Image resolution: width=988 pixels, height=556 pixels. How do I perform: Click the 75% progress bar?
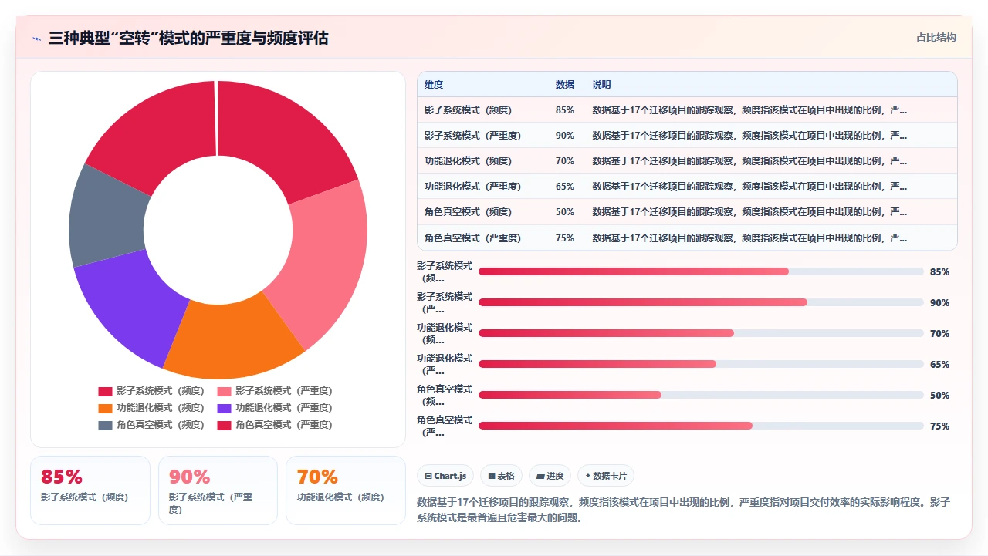701,426
